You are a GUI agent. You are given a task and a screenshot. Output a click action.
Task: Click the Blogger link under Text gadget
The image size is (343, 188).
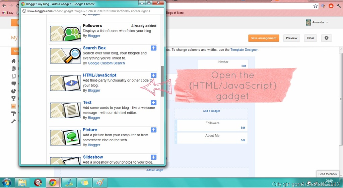click(94, 118)
